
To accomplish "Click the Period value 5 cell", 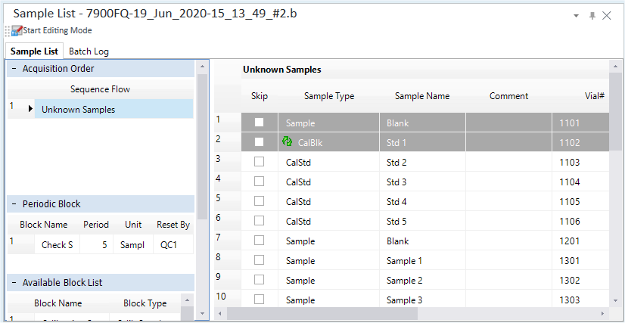I will (x=96, y=244).
